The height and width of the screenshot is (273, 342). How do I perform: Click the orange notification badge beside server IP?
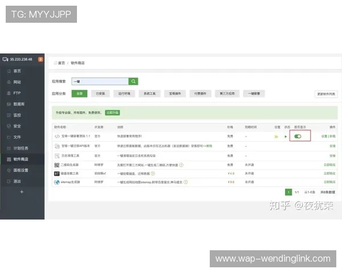point(40,59)
